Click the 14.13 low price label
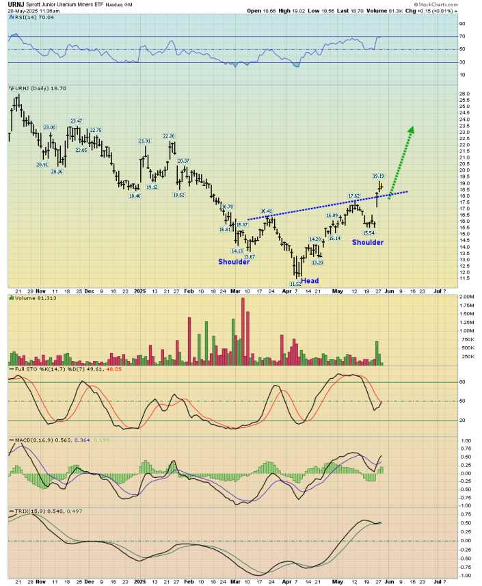The image size is (482, 586). click(x=237, y=251)
